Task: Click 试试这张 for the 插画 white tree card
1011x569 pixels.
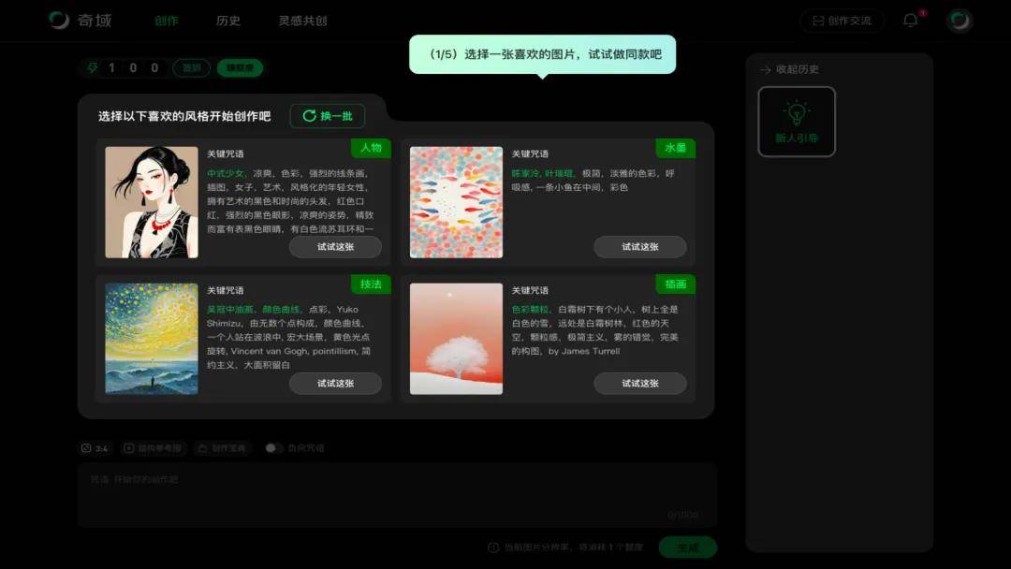Action: pyautogui.click(x=639, y=384)
